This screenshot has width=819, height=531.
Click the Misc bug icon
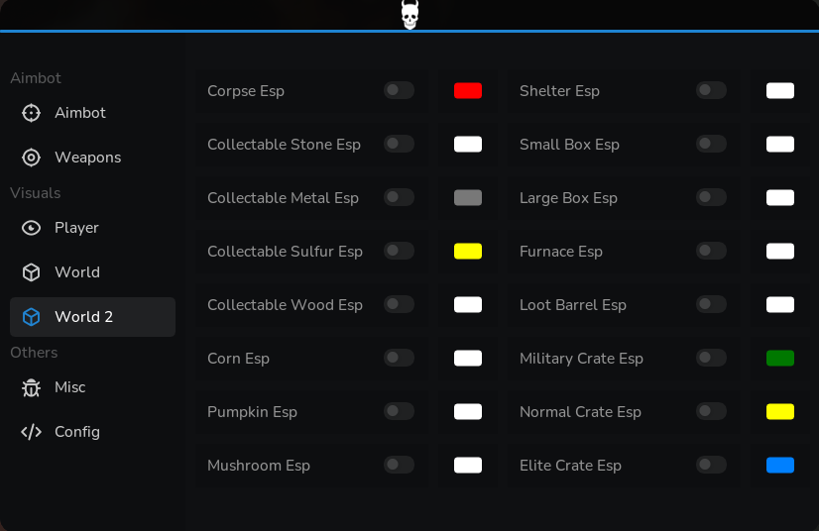coord(31,387)
